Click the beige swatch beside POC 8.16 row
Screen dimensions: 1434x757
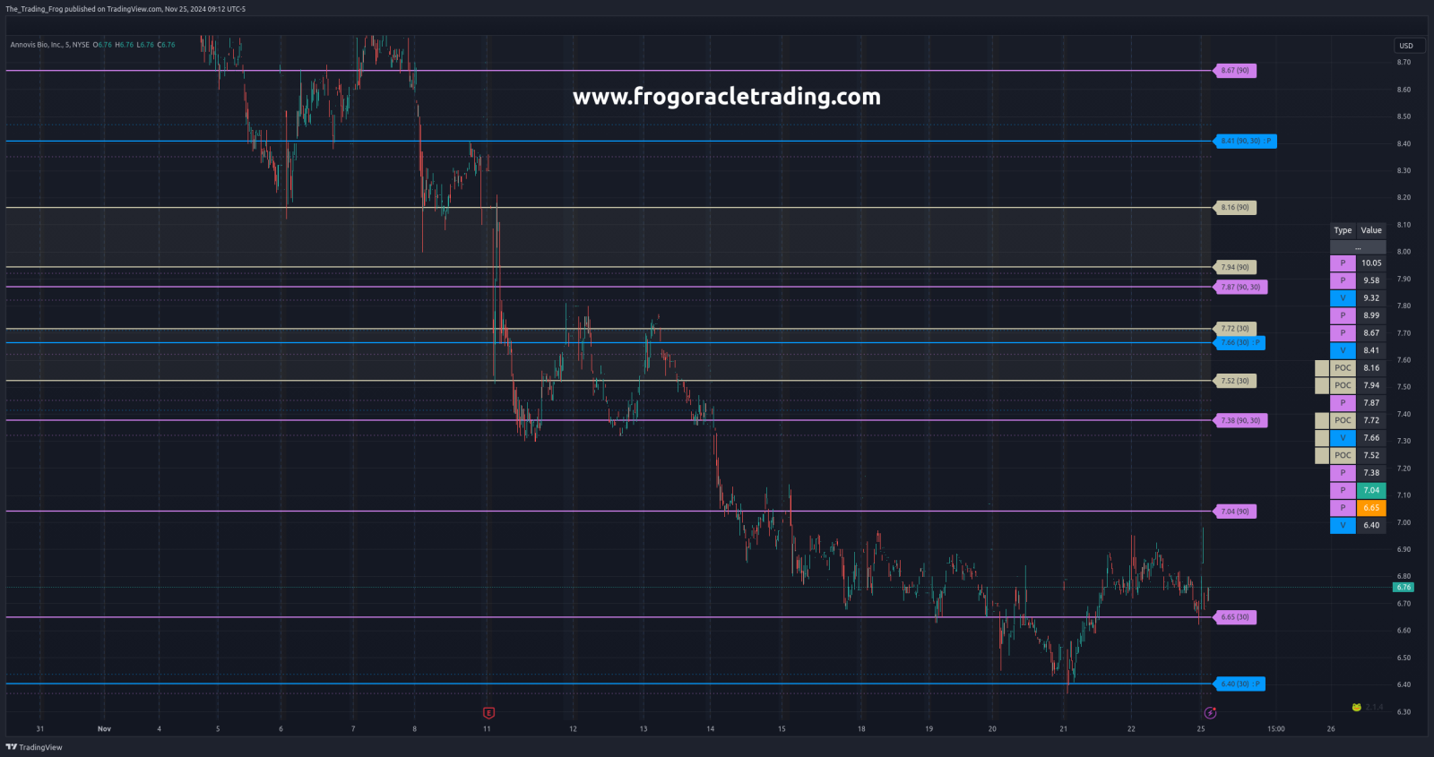(1322, 368)
